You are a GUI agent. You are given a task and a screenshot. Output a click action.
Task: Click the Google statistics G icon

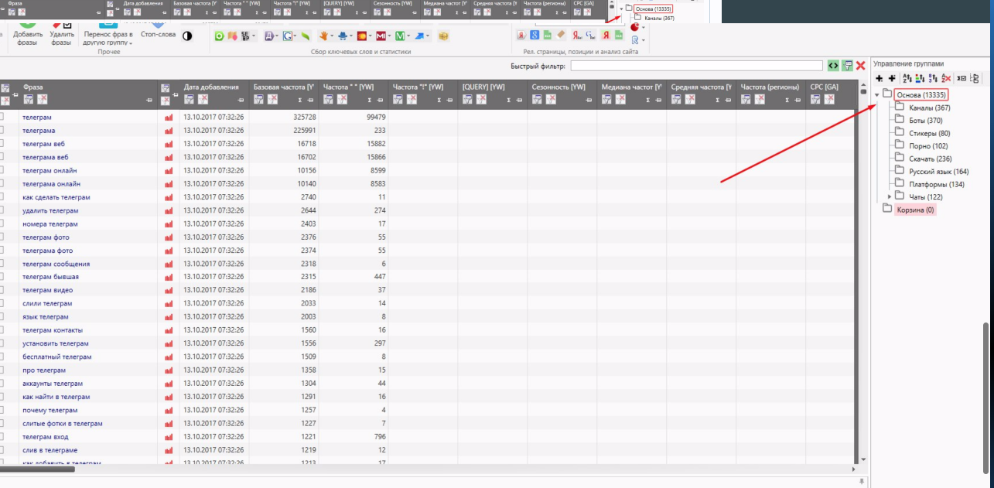tap(289, 36)
